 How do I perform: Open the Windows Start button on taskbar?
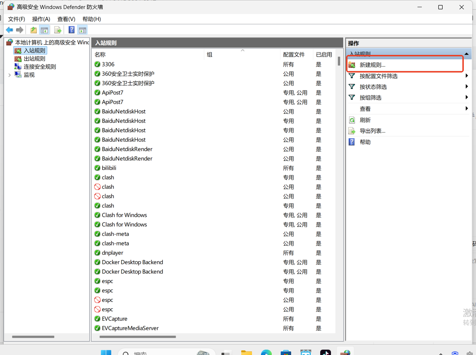106,352
